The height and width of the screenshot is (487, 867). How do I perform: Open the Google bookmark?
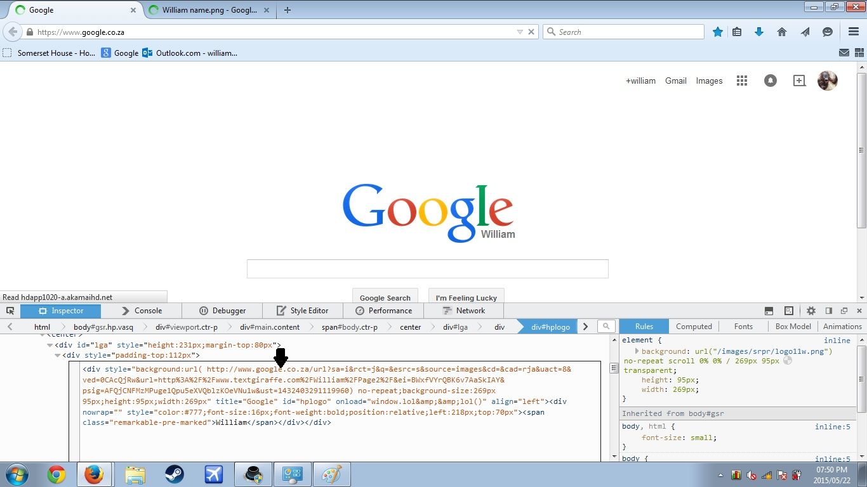coord(120,53)
